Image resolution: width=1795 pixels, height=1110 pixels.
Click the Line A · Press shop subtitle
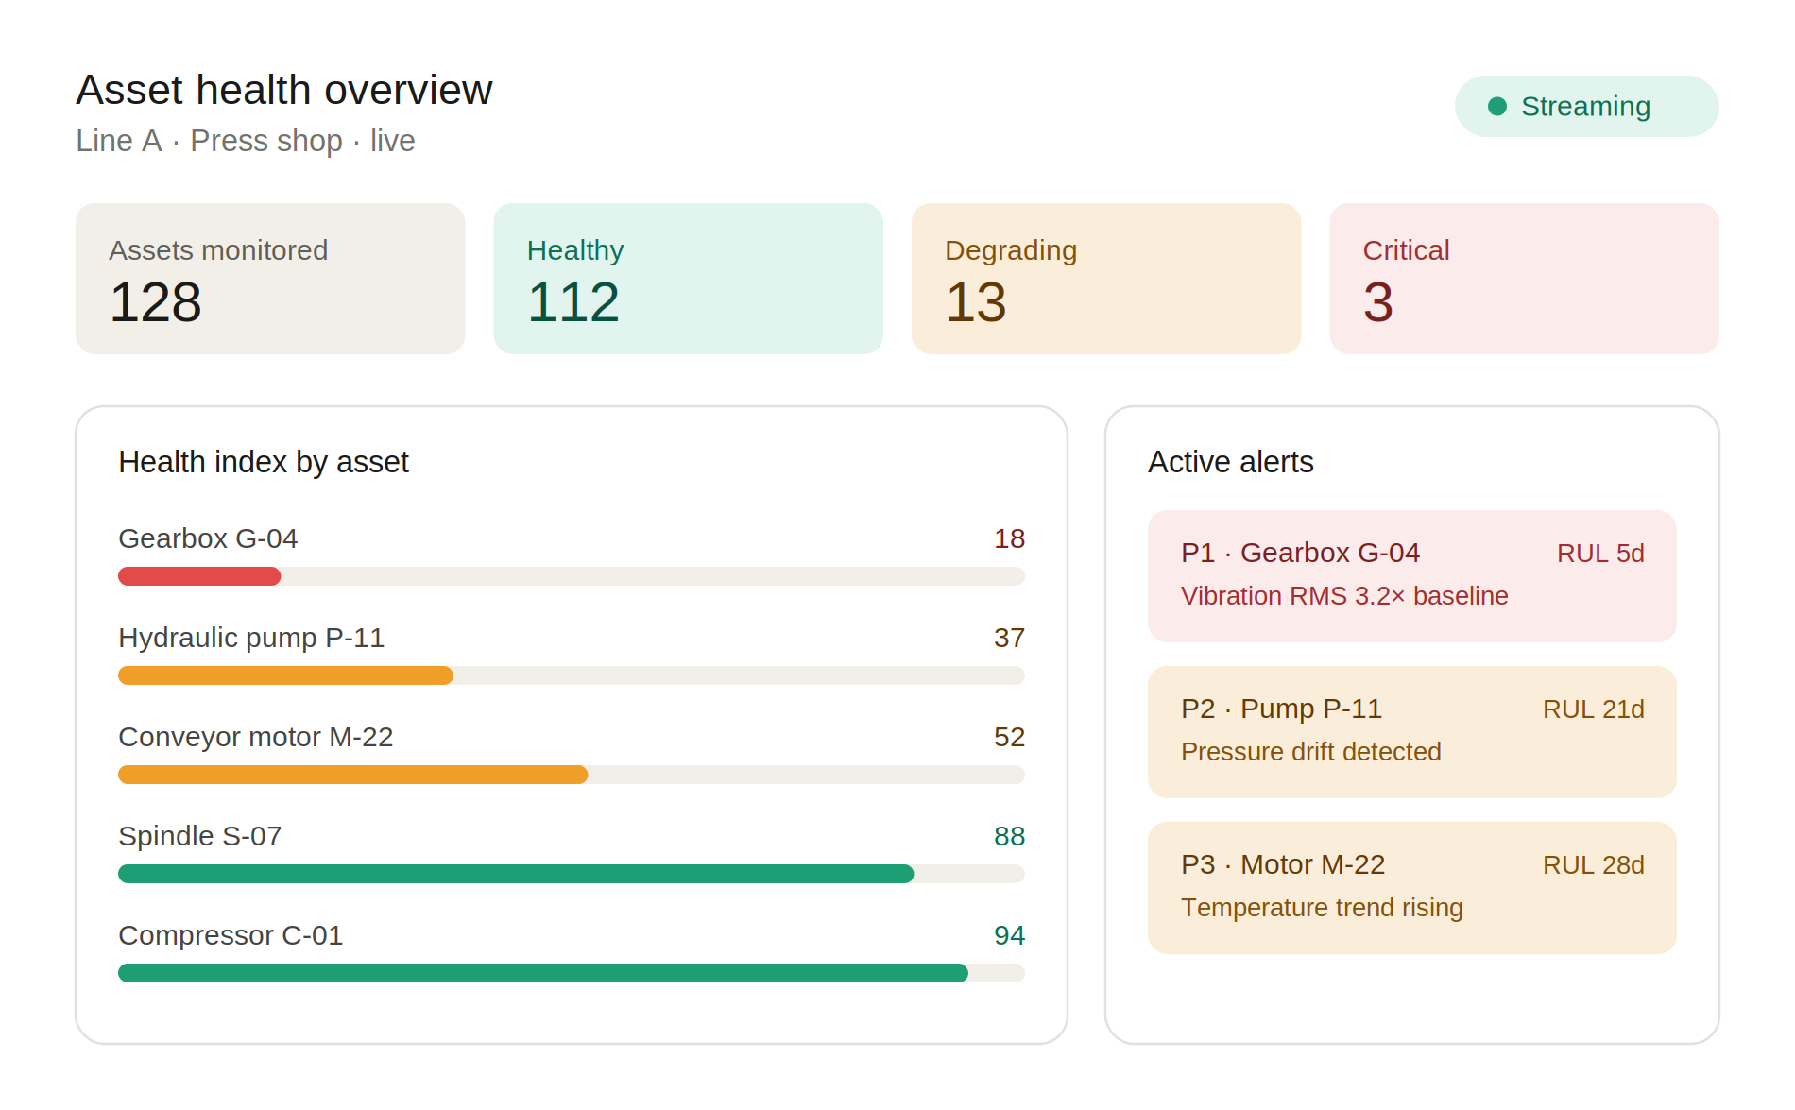246,141
